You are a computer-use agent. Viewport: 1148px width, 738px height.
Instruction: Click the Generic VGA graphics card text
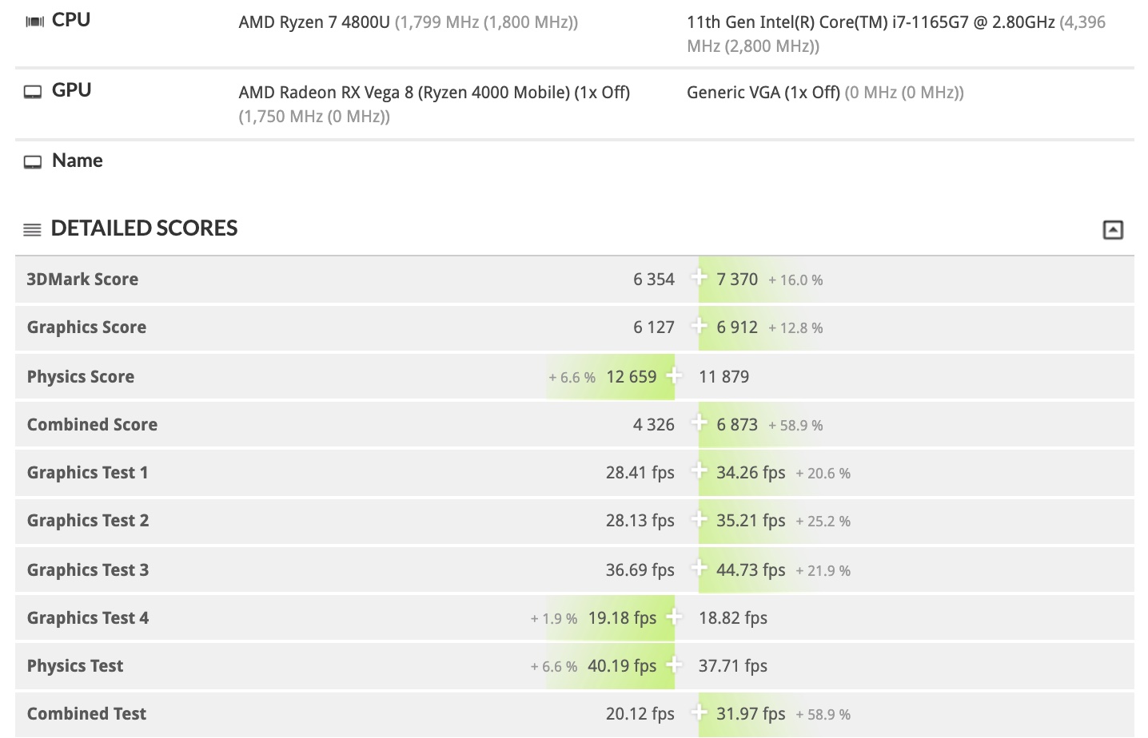pyautogui.click(x=763, y=93)
